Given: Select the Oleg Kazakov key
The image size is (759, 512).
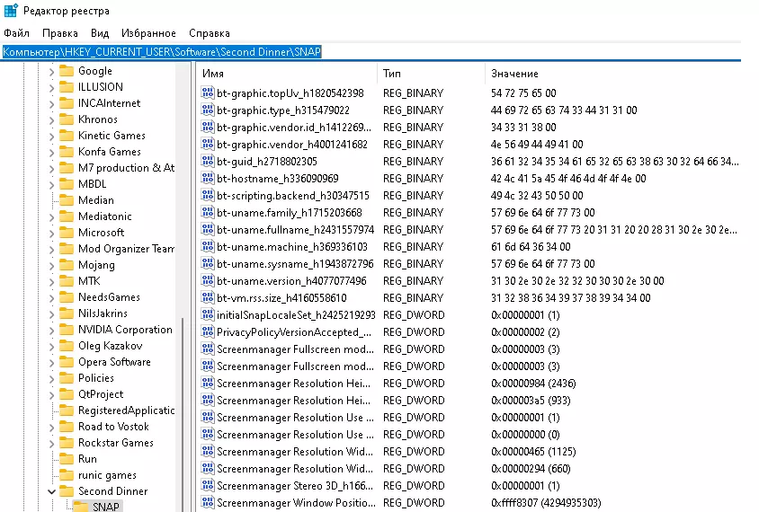Looking at the screenshot, I should click(x=111, y=346).
